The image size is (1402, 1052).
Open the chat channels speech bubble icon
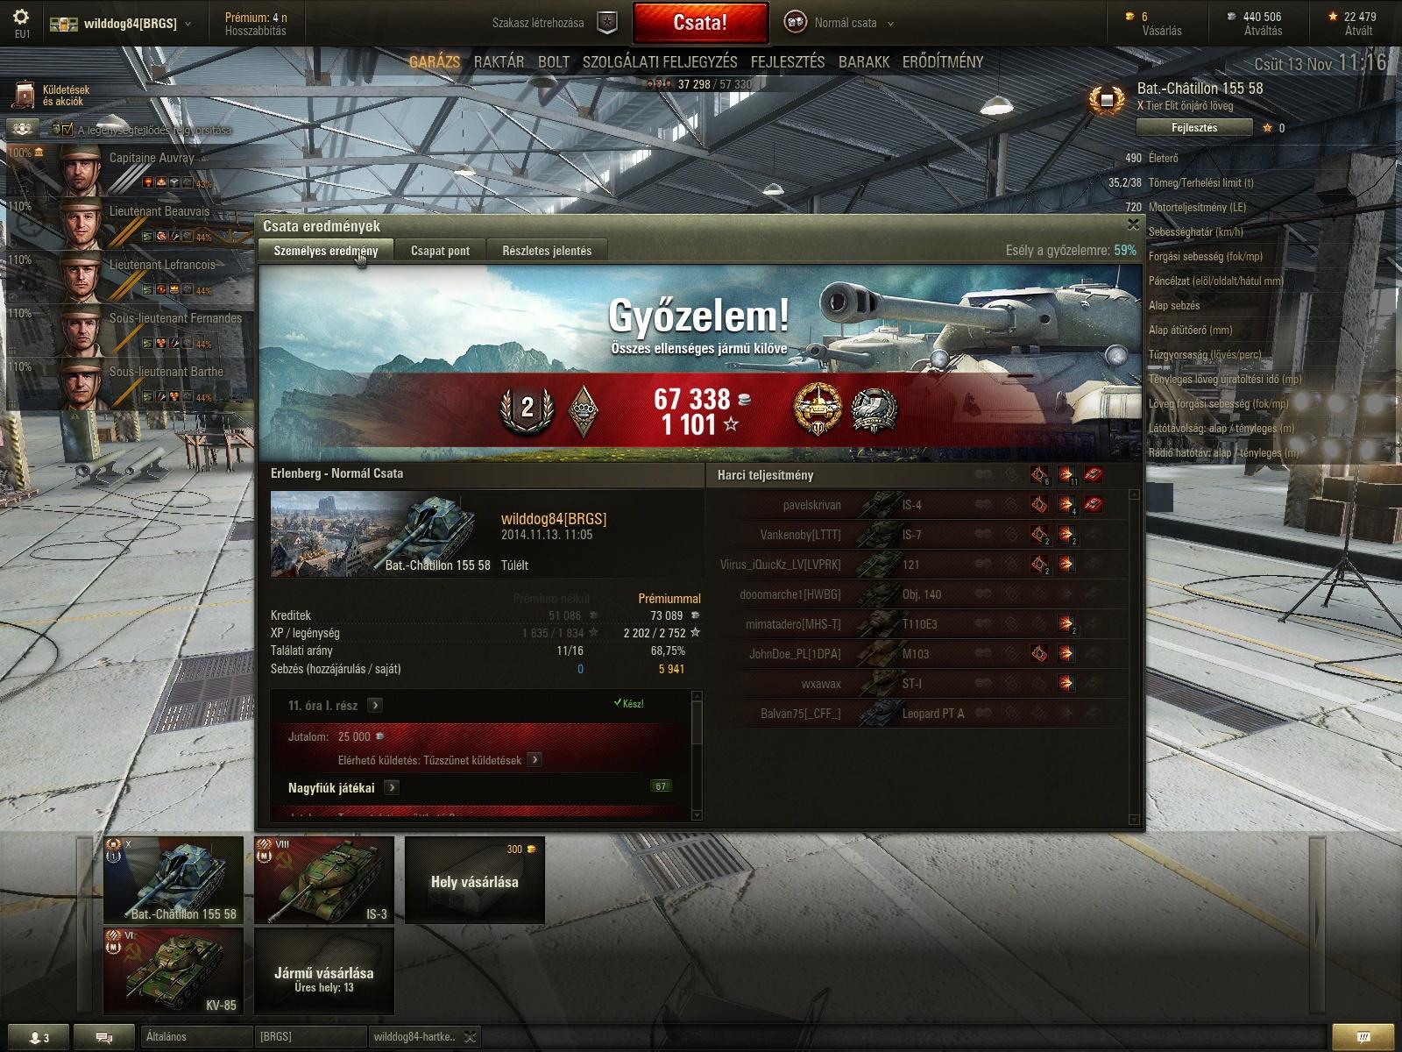tap(103, 1037)
